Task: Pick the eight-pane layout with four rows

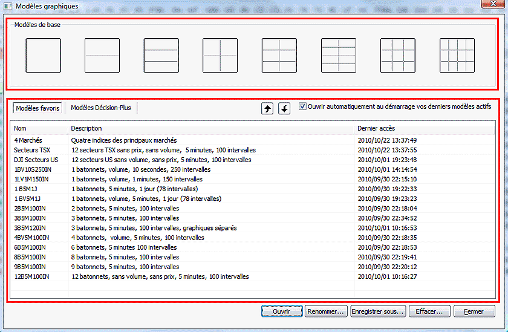Action: click(339, 56)
